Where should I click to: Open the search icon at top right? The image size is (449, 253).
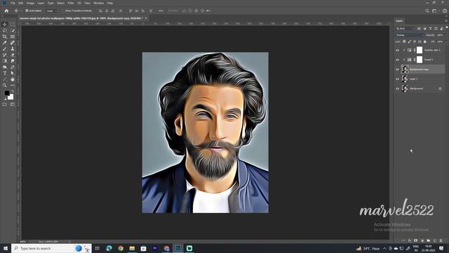pos(427,11)
